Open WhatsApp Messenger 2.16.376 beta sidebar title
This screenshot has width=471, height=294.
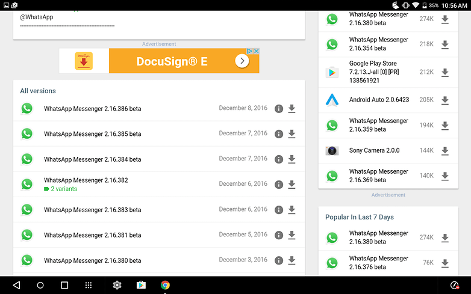(x=378, y=263)
